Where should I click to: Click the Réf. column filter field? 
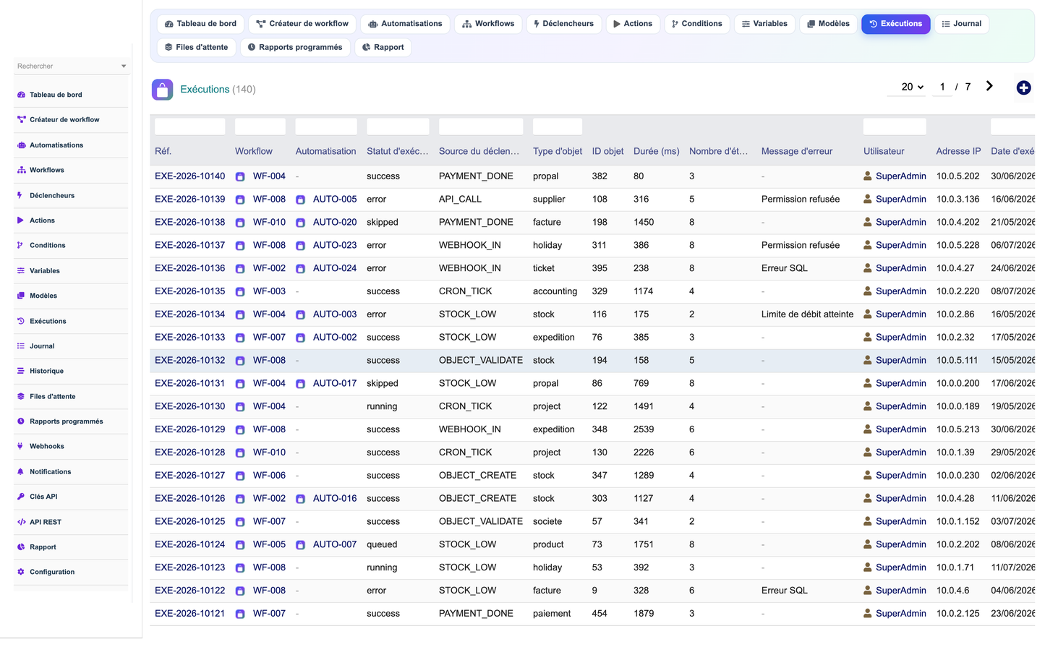(190, 127)
